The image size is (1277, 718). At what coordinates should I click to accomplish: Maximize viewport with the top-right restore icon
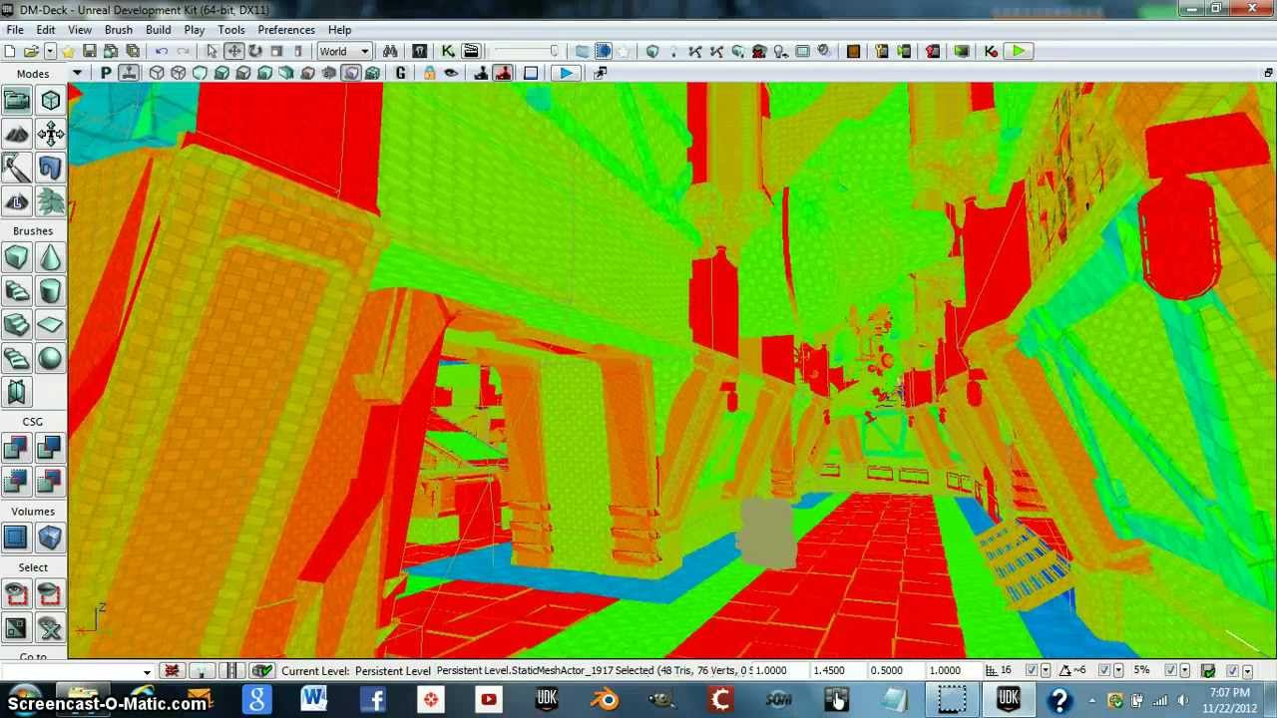(1268, 73)
